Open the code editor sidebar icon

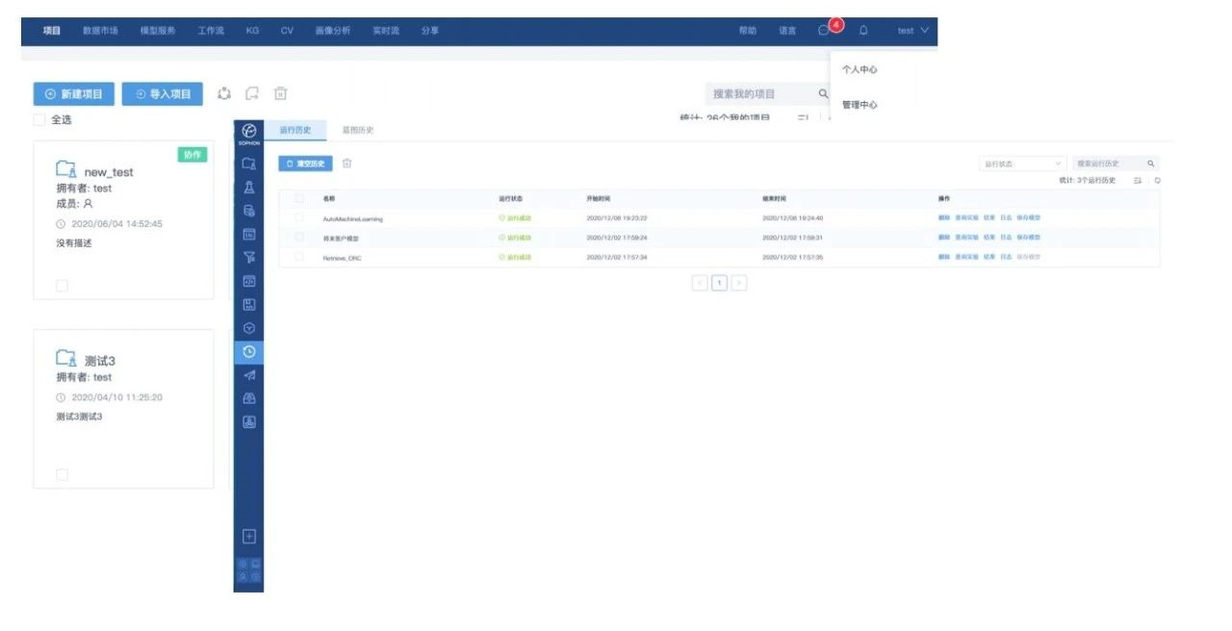pos(248,281)
